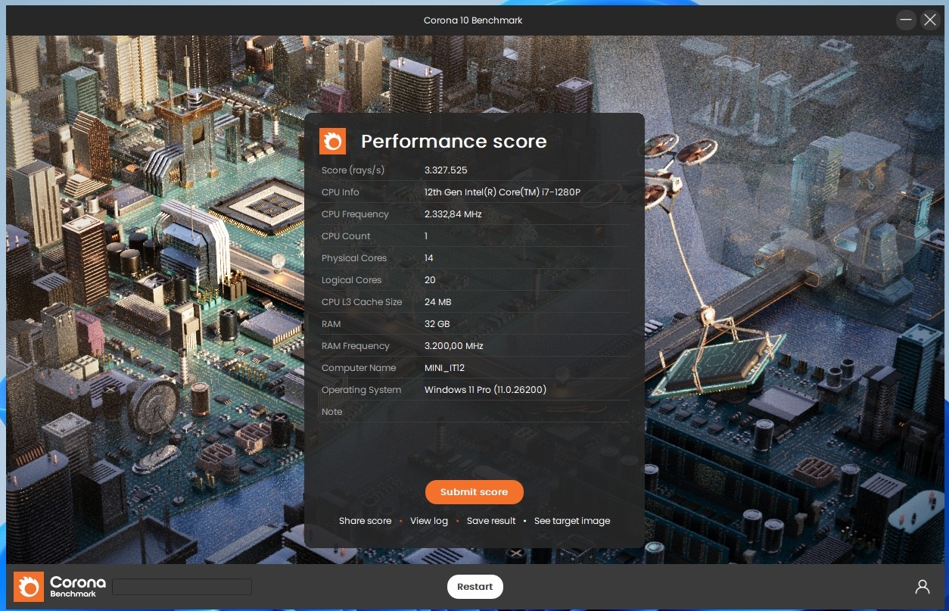
Task: Hit the Restart button
Action: click(474, 587)
